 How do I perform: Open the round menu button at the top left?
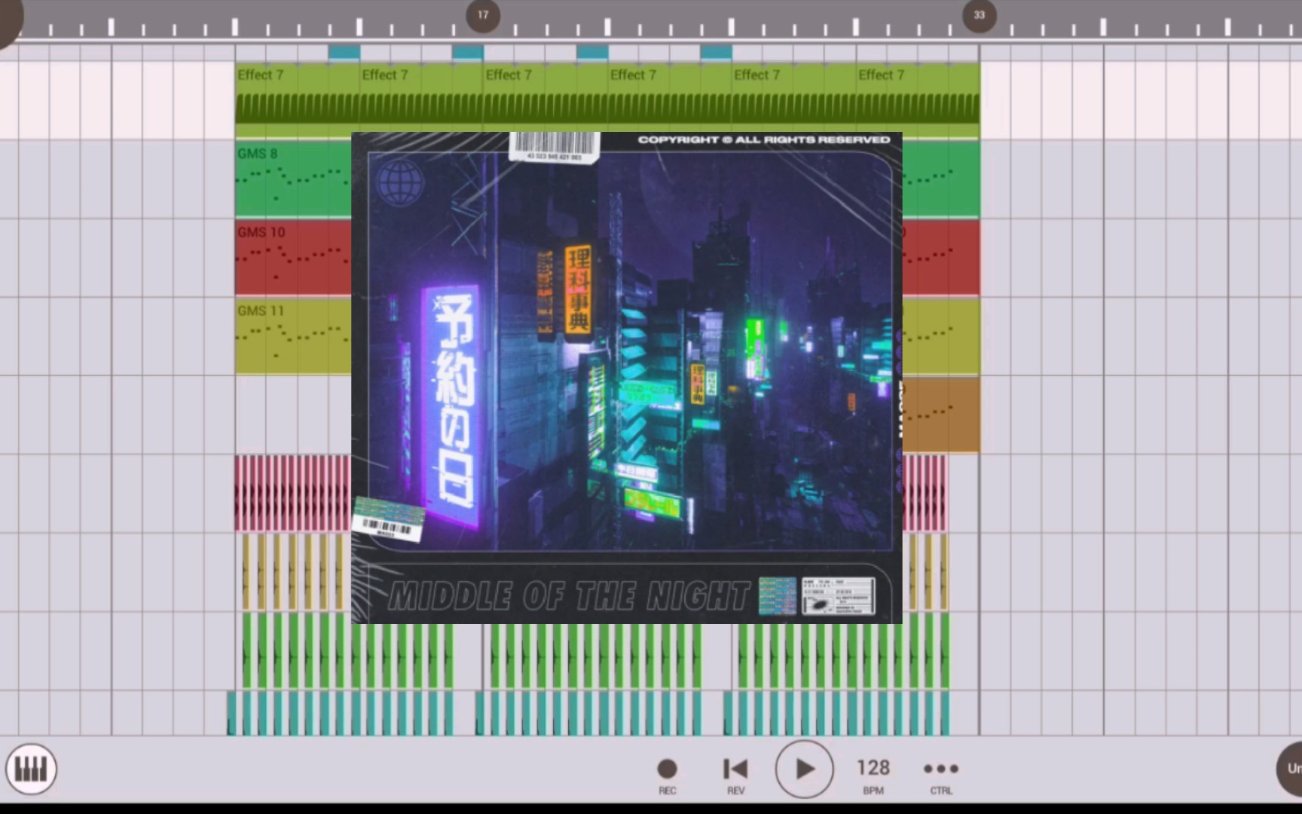tap(9, 19)
